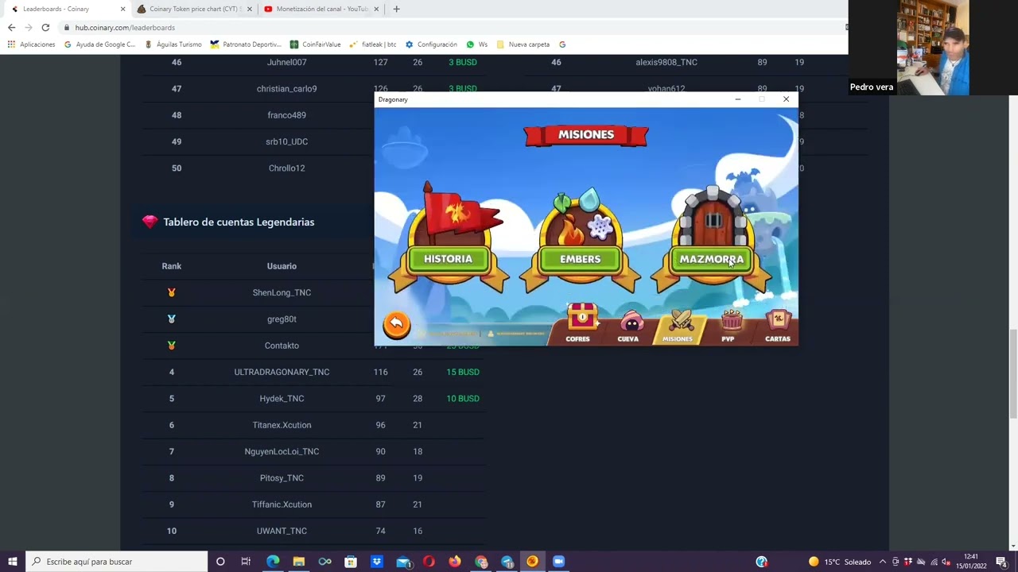Viewport: 1018px width, 572px height.
Task: Open the Ws WhatsApp bookmark
Action: coord(477,44)
